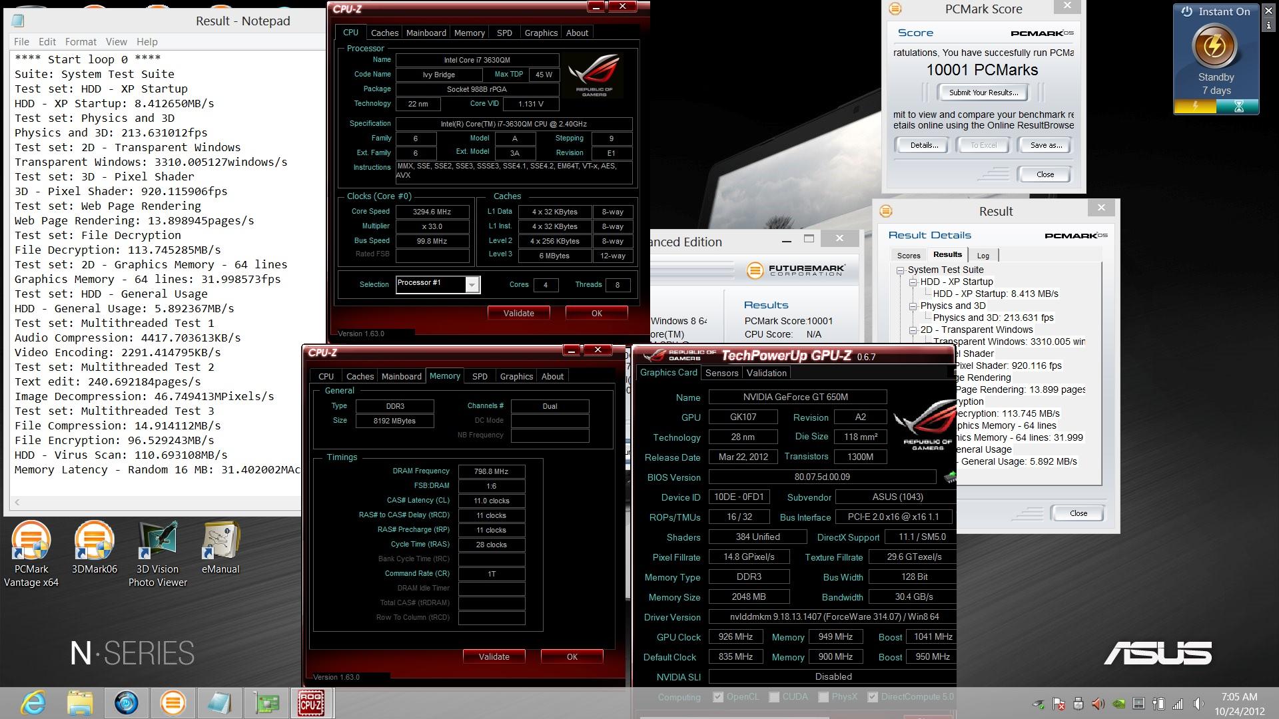
Task: Switch to GPU-Z from the taskbar
Action: tap(265, 703)
